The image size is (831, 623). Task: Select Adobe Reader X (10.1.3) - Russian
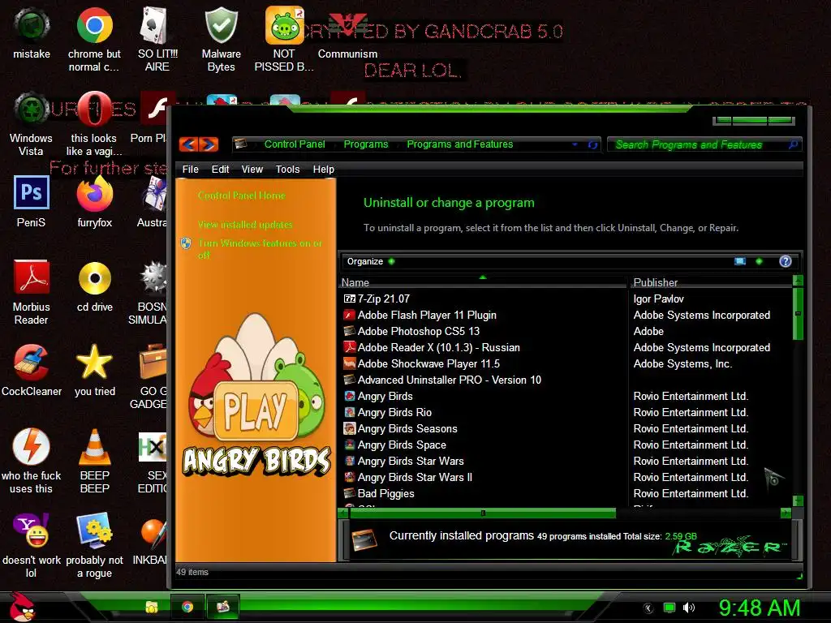[x=432, y=347]
